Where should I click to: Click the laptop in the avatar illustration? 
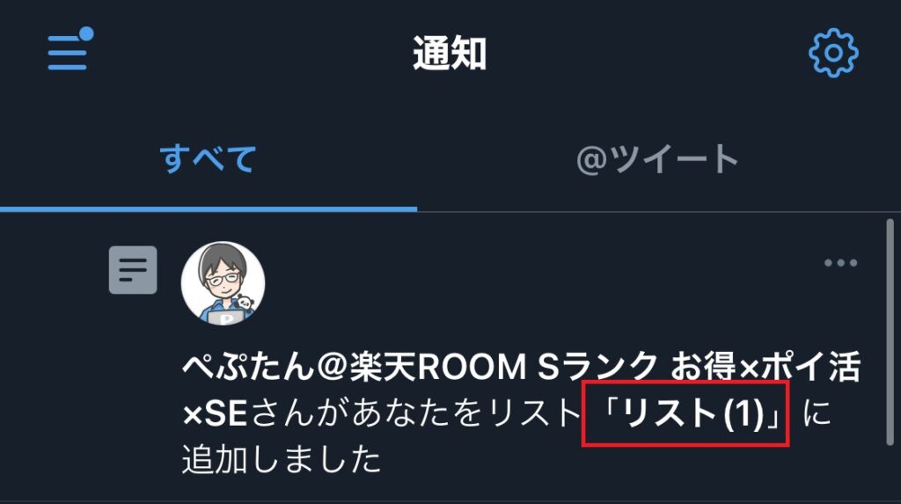tap(226, 318)
